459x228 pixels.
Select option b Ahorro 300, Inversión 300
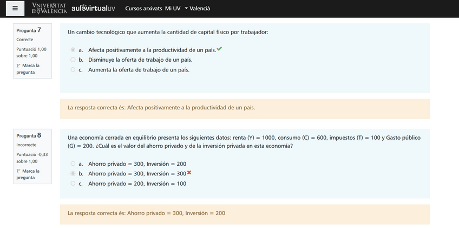pyautogui.click(x=73, y=173)
